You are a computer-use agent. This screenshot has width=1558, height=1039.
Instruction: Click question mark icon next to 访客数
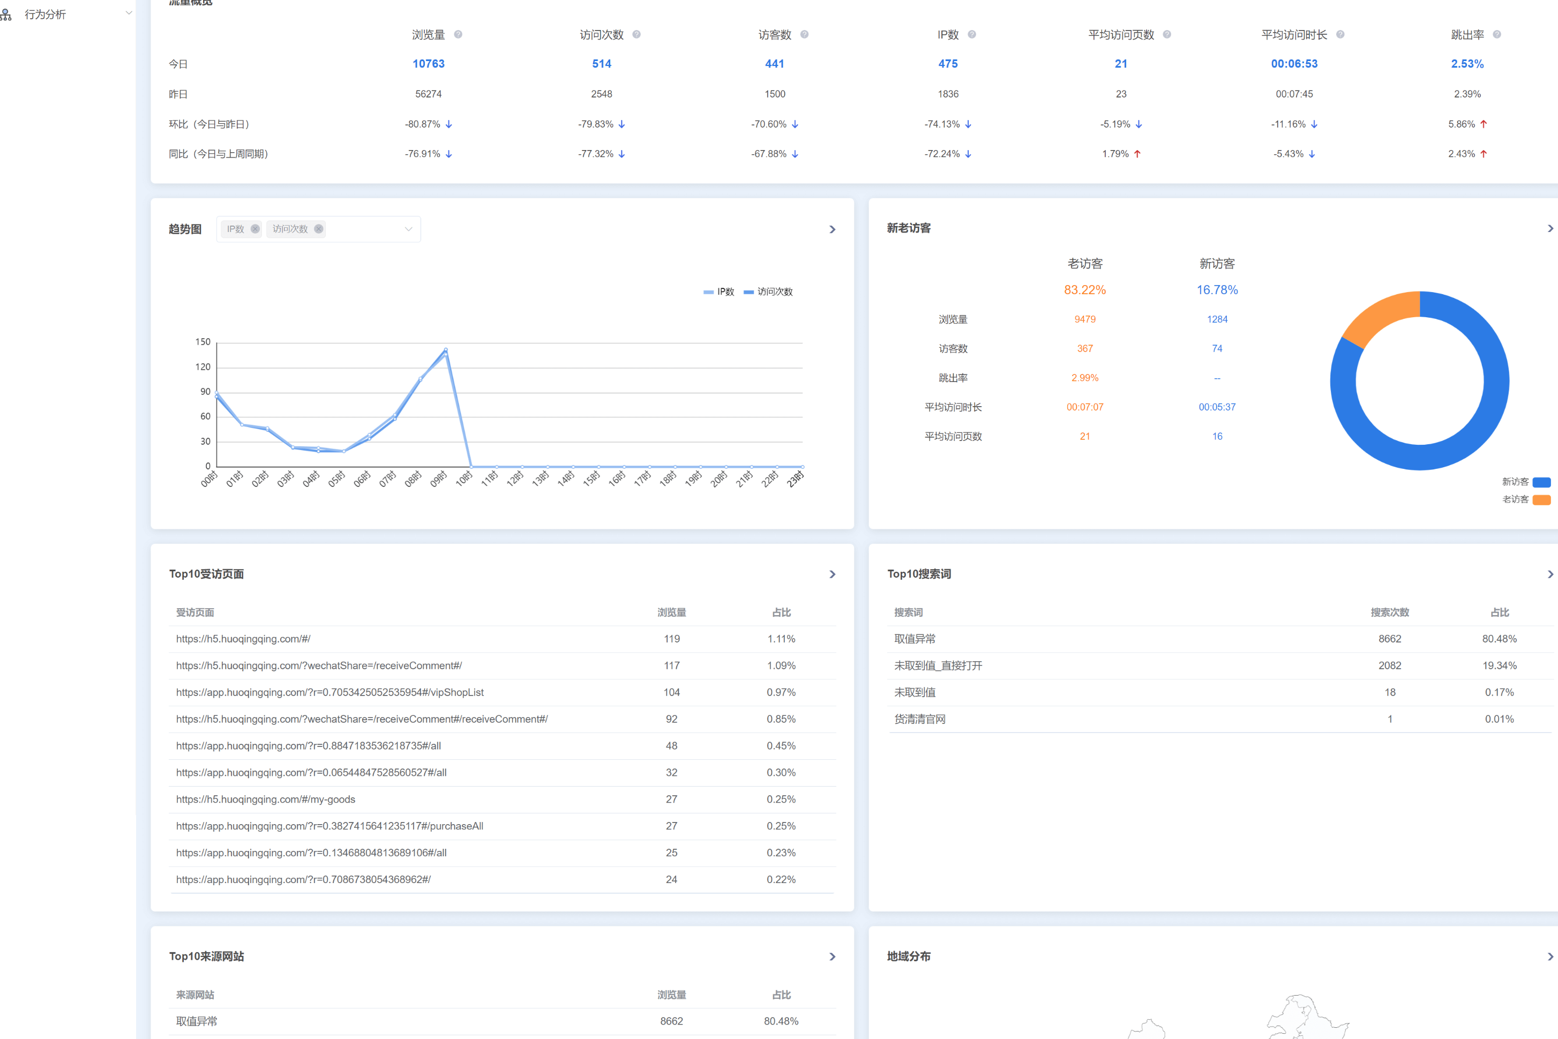pyautogui.click(x=804, y=34)
